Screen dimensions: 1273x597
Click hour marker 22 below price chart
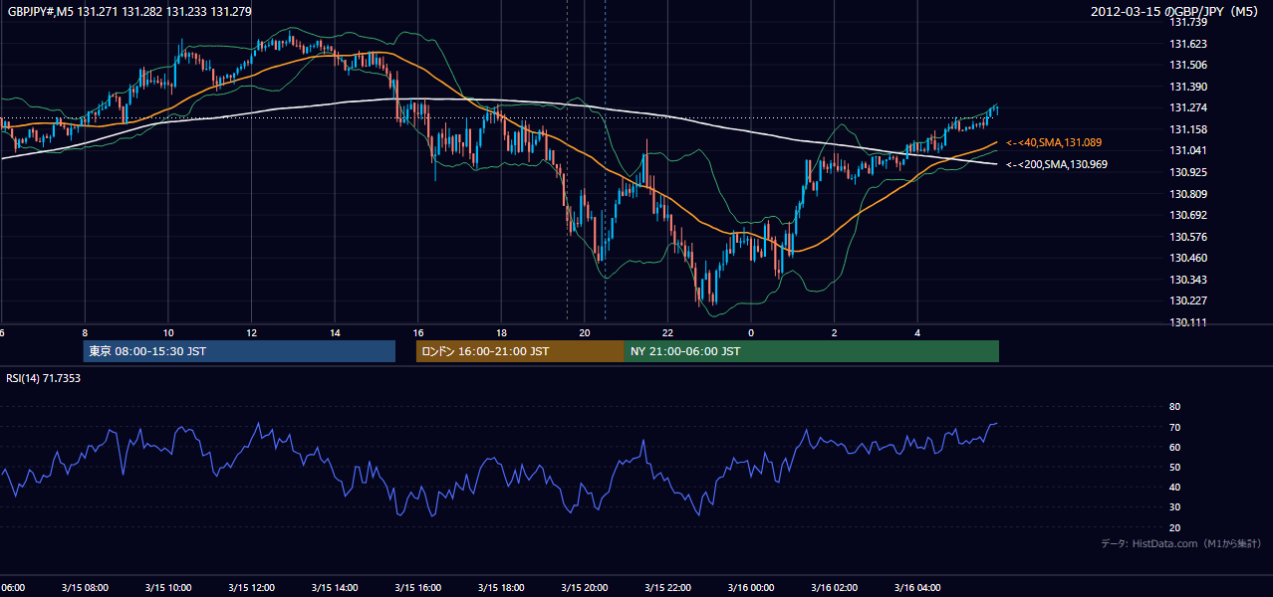click(667, 333)
